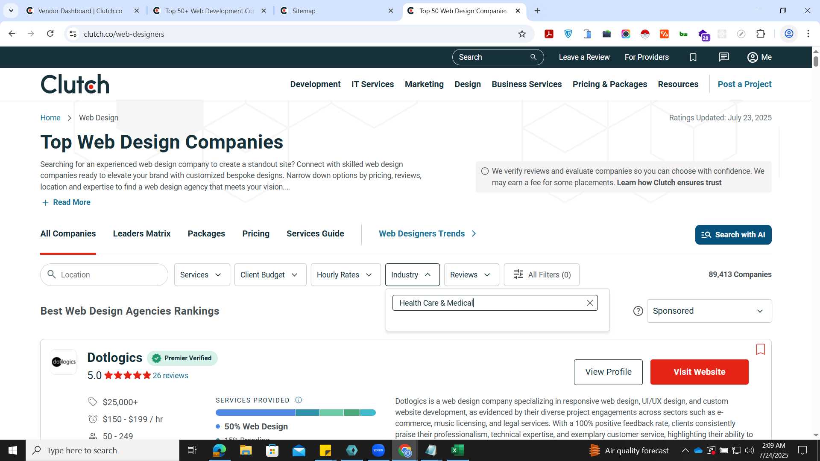Collapse the Industry dropdown
The width and height of the screenshot is (820, 461).
pyautogui.click(x=412, y=275)
